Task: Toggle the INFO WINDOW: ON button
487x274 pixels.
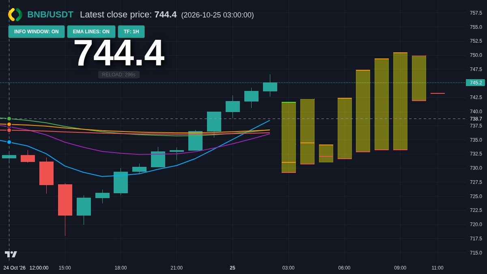Action: [37, 32]
